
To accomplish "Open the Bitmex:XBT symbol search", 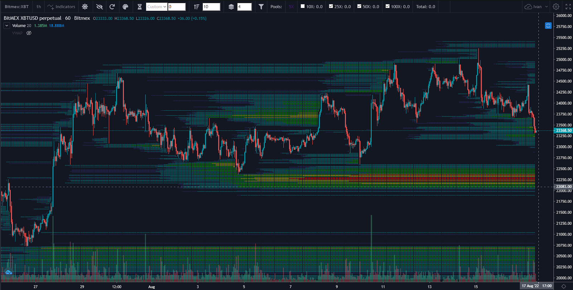I will [16, 7].
